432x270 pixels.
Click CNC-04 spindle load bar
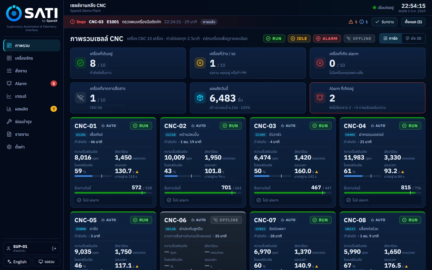(362, 176)
